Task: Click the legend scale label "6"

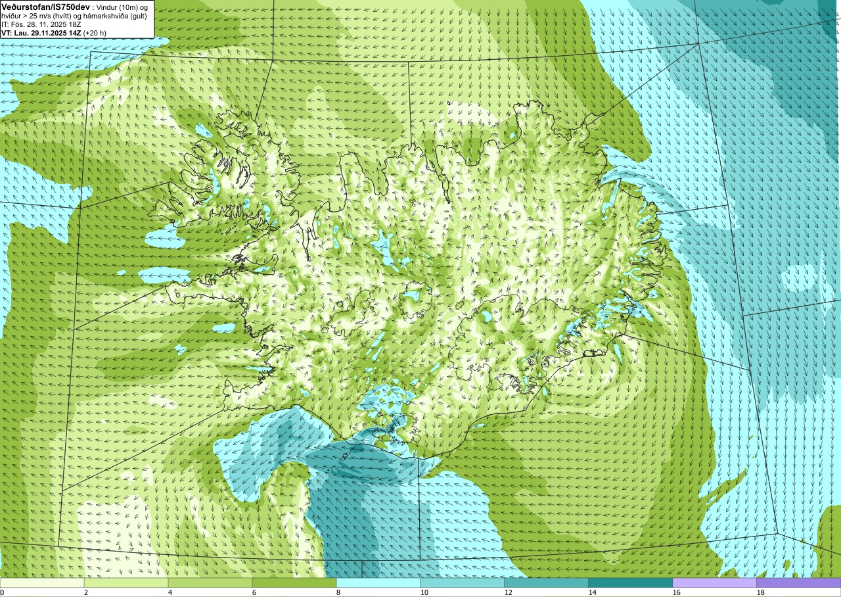Action: coord(254,592)
